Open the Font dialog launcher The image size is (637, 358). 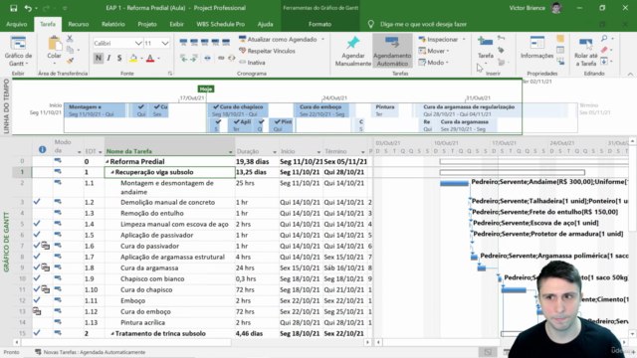pyautogui.click(x=170, y=74)
